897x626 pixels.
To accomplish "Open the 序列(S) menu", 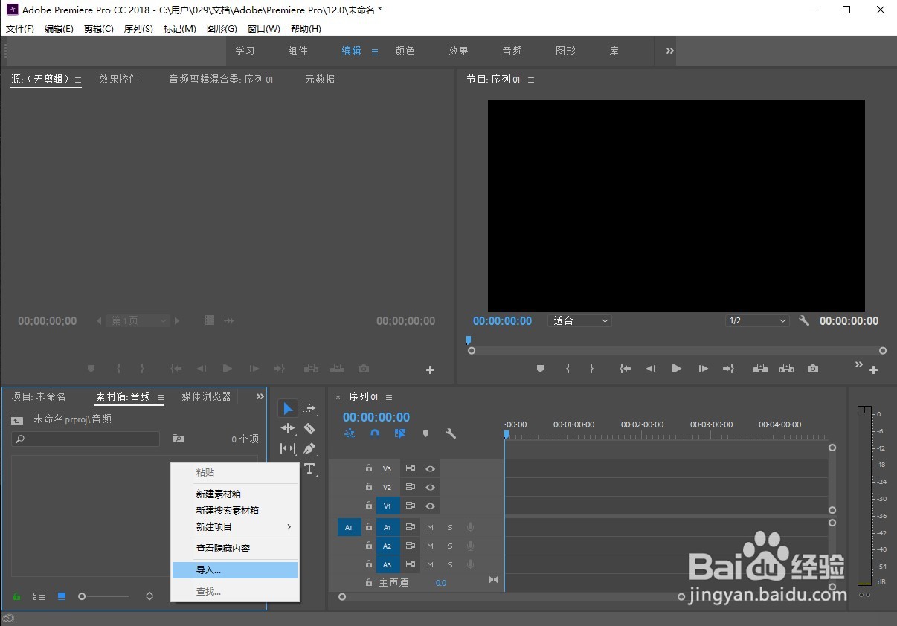I will coord(138,29).
